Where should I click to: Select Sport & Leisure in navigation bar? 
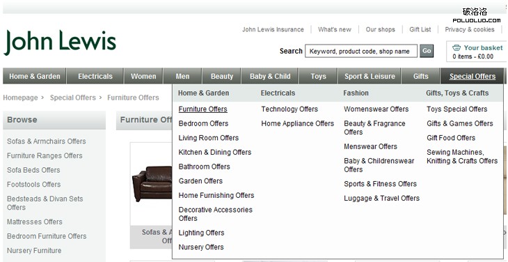(370, 76)
